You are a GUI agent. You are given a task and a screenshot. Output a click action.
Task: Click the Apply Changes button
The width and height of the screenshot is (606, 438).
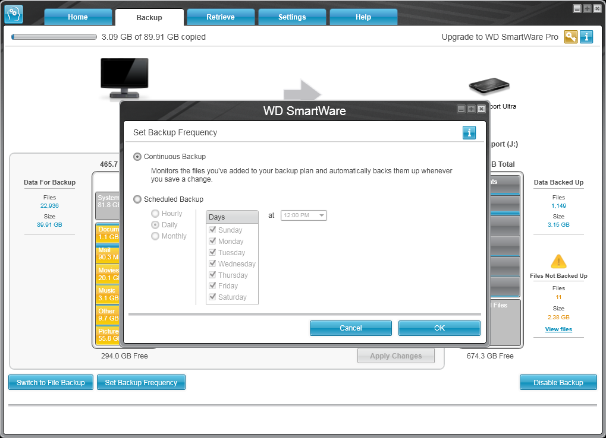point(395,356)
